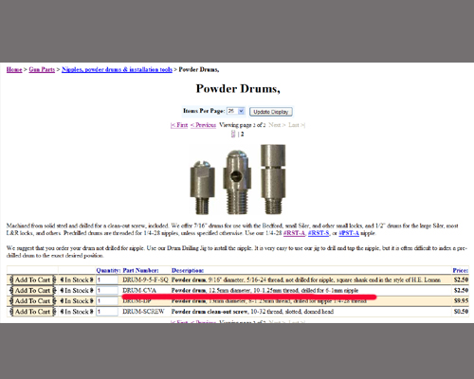Go to Gun Parts breadcrumb link
The image size is (474, 379).
click(42, 70)
